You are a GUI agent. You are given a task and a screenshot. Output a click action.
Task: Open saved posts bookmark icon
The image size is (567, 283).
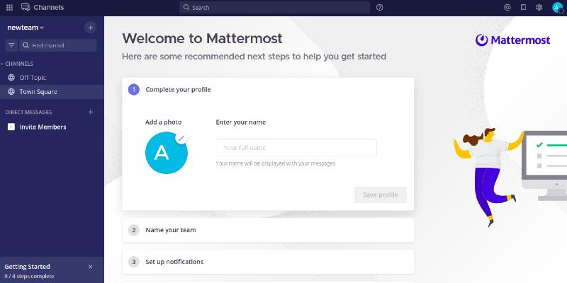pos(523,7)
